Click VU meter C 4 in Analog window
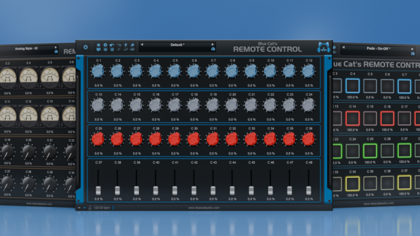The width and height of the screenshot is (420, 236). pyautogui.click(x=28, y=78)
